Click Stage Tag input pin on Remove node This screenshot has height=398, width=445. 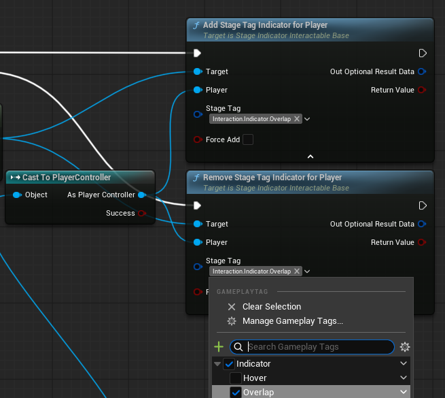tap(198, 267)
